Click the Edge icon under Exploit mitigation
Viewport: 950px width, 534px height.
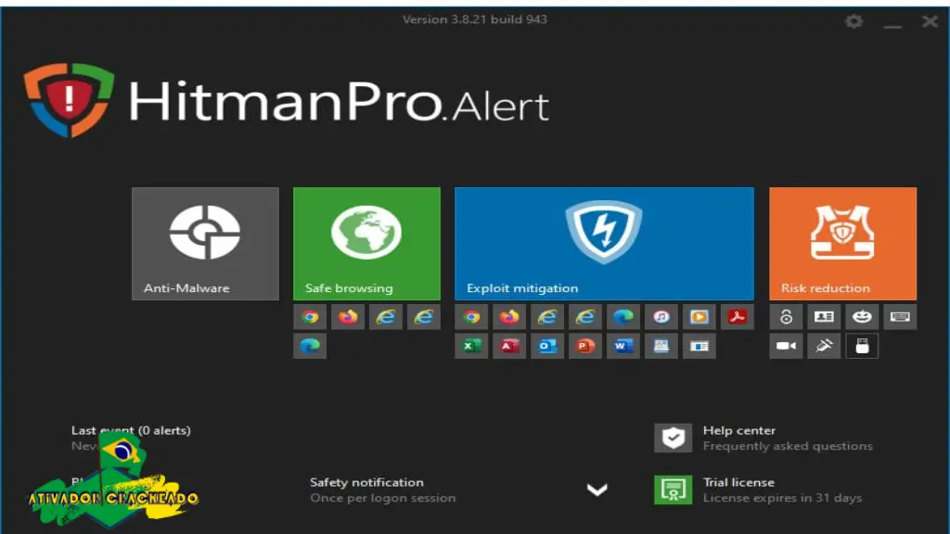[x=623, y=317]
